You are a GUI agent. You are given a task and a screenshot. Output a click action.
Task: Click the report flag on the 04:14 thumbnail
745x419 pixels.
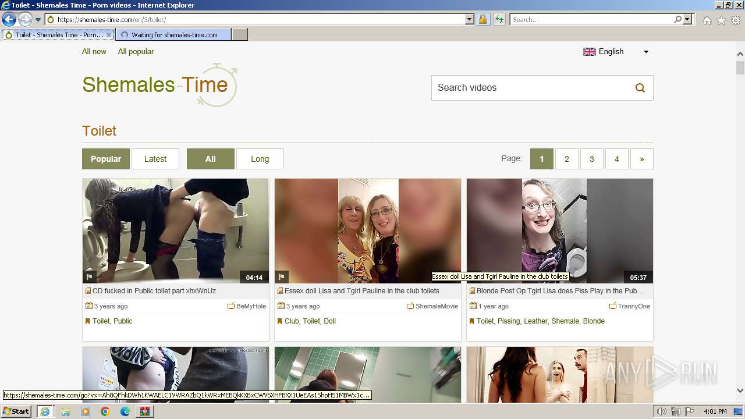(x=90, y=277)
